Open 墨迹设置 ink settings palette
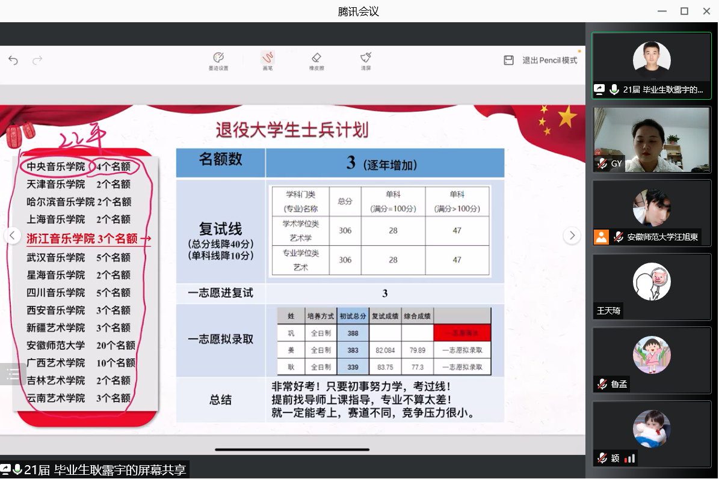The height and width of the screenshot is (479, 719). click(x=218, y=60)
